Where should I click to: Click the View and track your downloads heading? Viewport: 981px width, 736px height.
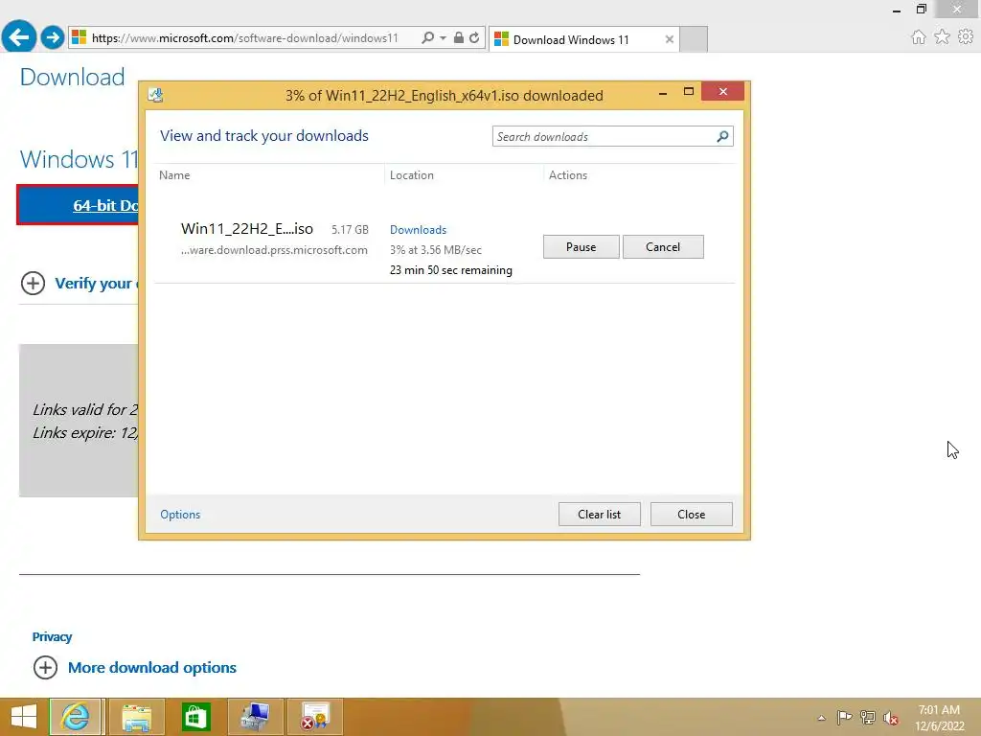tap(264, 136)
